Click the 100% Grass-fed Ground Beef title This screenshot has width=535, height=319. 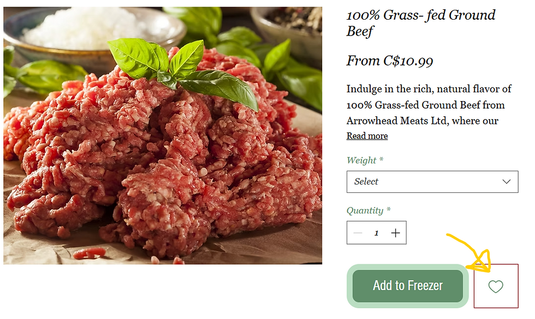[x=421, y=23]
